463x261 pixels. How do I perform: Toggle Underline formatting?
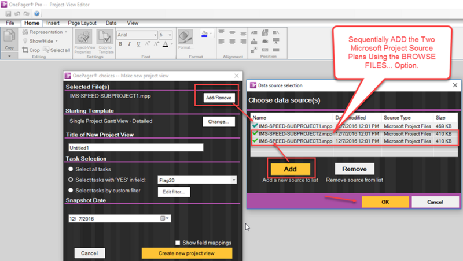tap(138, 44)
